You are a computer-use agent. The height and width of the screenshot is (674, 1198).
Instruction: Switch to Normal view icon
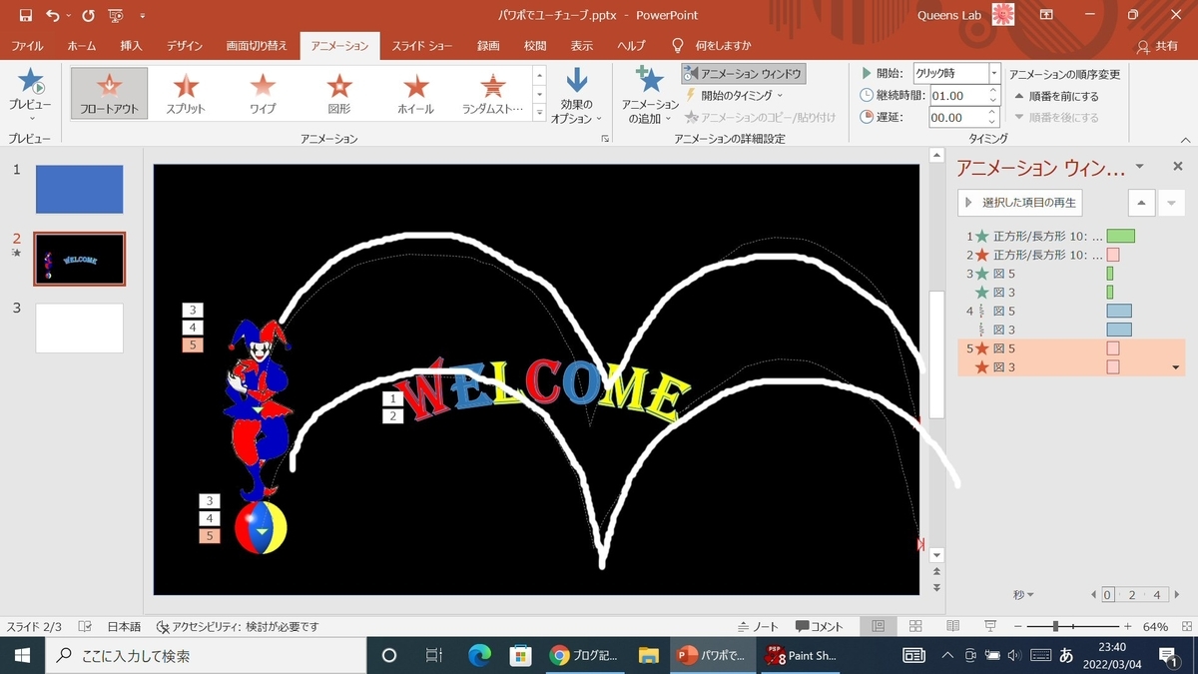(878, 626)
